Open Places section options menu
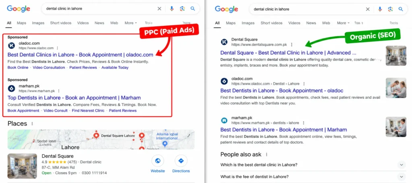 [x=32, y=124]
